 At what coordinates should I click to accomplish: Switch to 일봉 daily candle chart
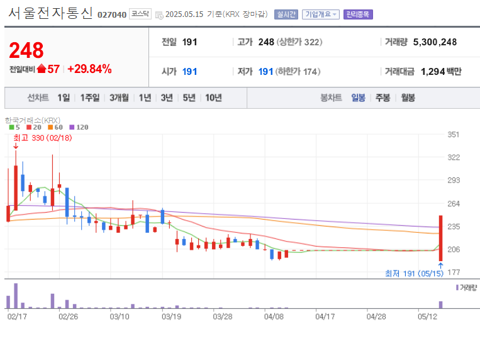coord(358,98)
